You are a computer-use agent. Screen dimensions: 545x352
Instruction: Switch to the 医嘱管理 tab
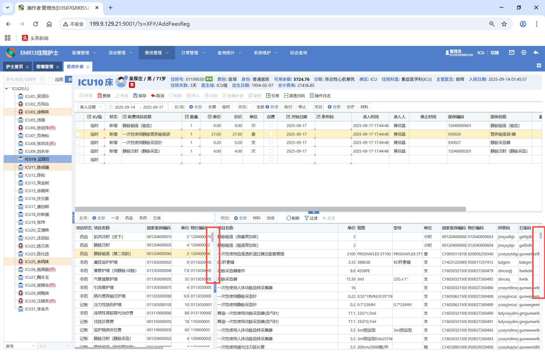[45, 67]
